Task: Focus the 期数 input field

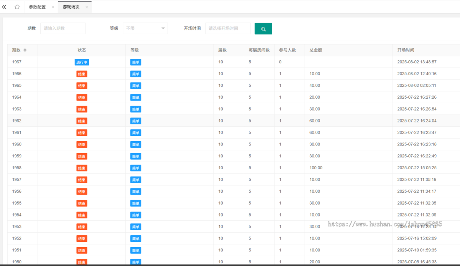Action: tap(63, 28)
